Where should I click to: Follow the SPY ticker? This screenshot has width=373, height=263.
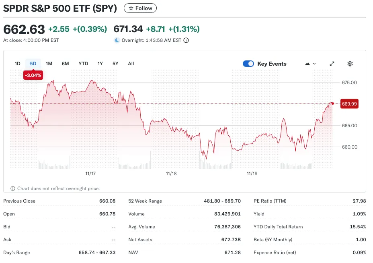(140, 8)
